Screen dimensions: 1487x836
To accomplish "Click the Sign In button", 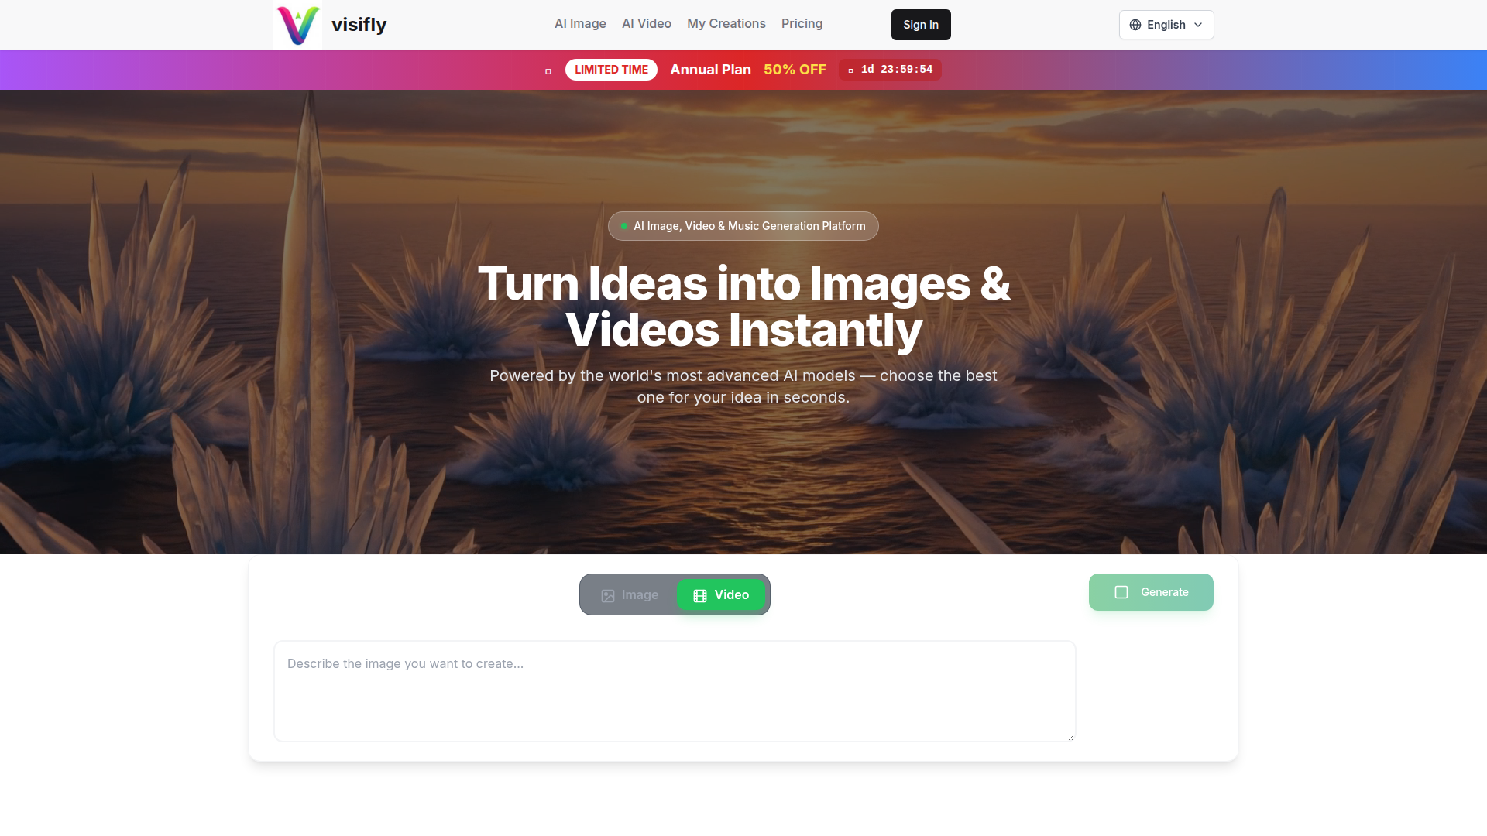I will pyautogui.click(x=921, y=25).
